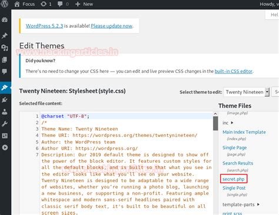Visit the Focus site home link
This screenshot has height=215, width=279.
25,4
